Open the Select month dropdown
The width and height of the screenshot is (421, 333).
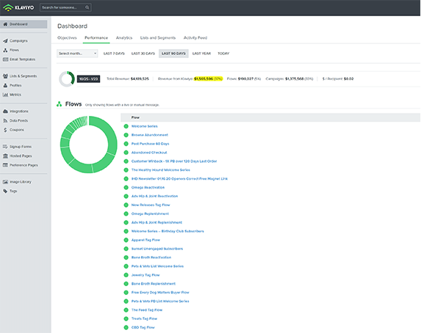[77, 54]
